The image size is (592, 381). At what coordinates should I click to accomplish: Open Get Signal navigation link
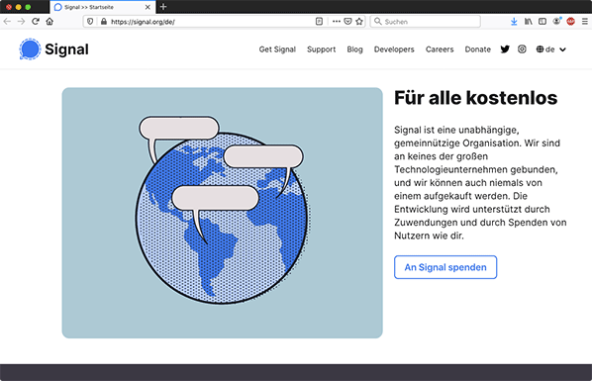(x=277, y=49)
